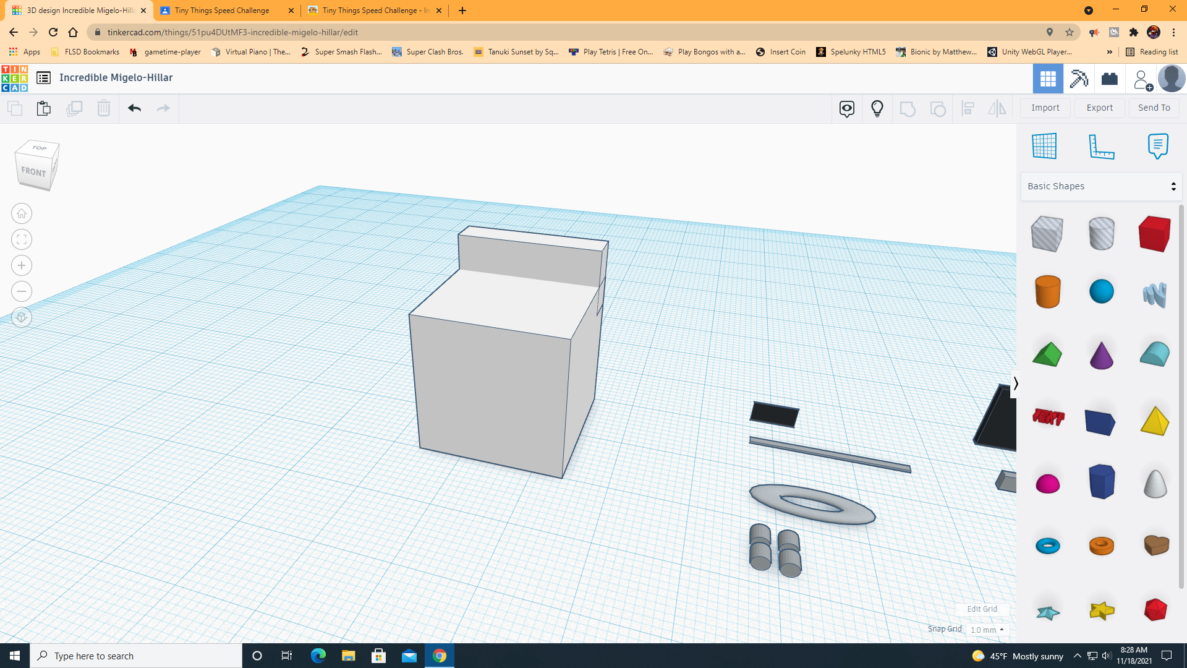
Task: Open the Reading list in Chrome
Action: [x=1152, y=51]
